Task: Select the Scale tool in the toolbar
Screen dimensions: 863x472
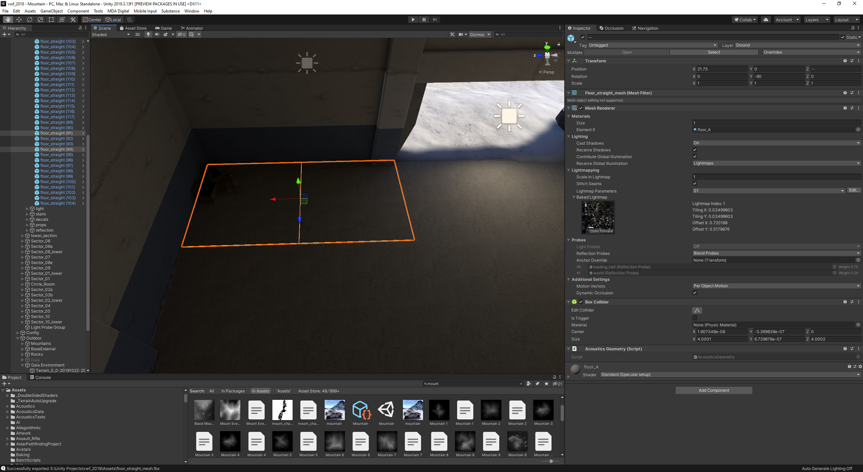Action: [40, 20]
